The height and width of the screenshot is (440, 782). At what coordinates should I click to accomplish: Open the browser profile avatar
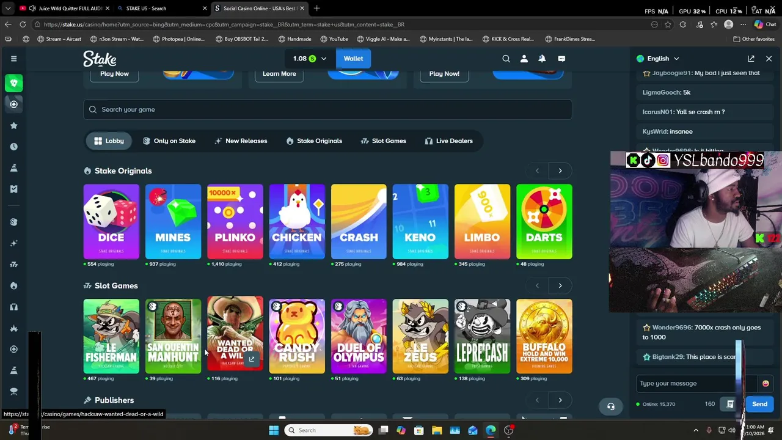click(728, 24)
